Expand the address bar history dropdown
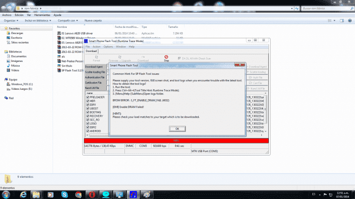The width and height of the screenshot is (355, 199). (292, 9)
